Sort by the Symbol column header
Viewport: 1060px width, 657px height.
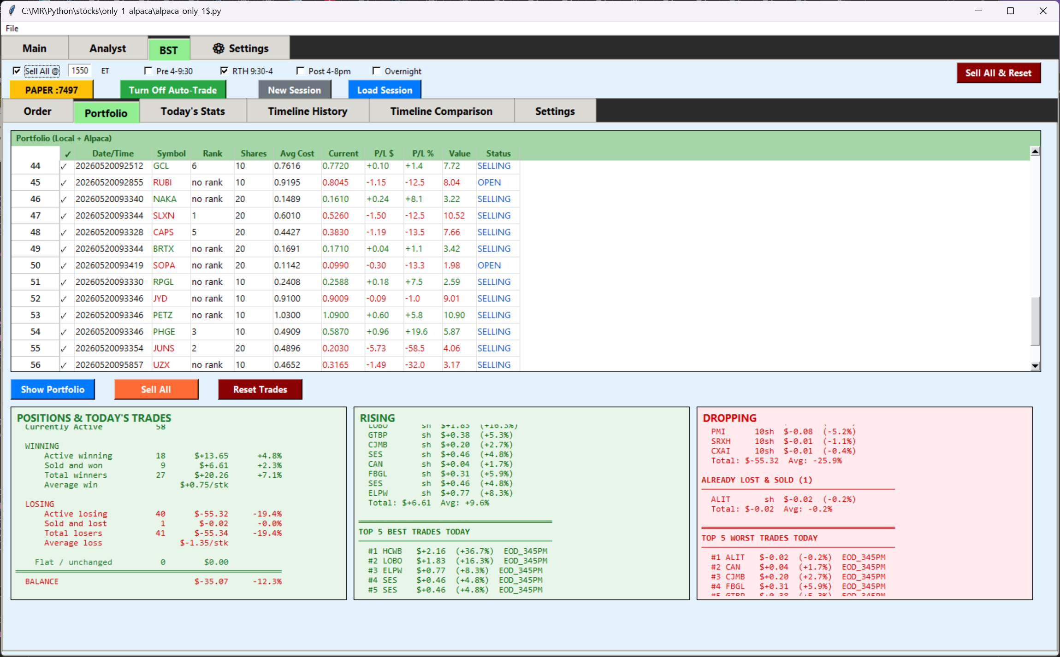171,153
